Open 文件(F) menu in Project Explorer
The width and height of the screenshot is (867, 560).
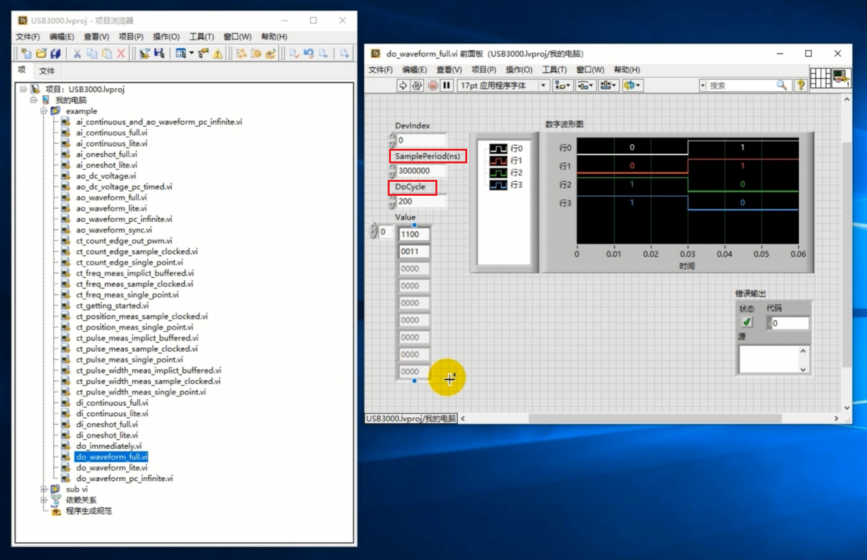coord(28,37)
